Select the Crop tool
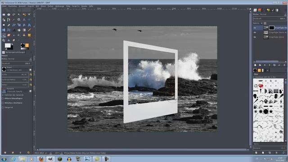The width and height of the screenshot is (288, 162). pos(9,25)
